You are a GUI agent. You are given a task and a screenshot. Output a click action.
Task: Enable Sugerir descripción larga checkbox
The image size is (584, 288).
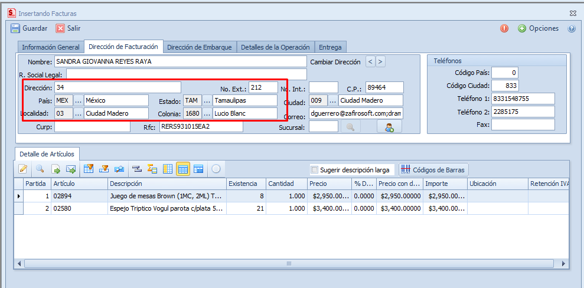[x=314, y=170]
